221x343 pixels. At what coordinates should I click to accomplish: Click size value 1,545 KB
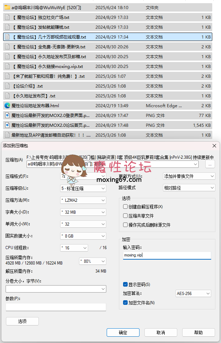[202, 125]
